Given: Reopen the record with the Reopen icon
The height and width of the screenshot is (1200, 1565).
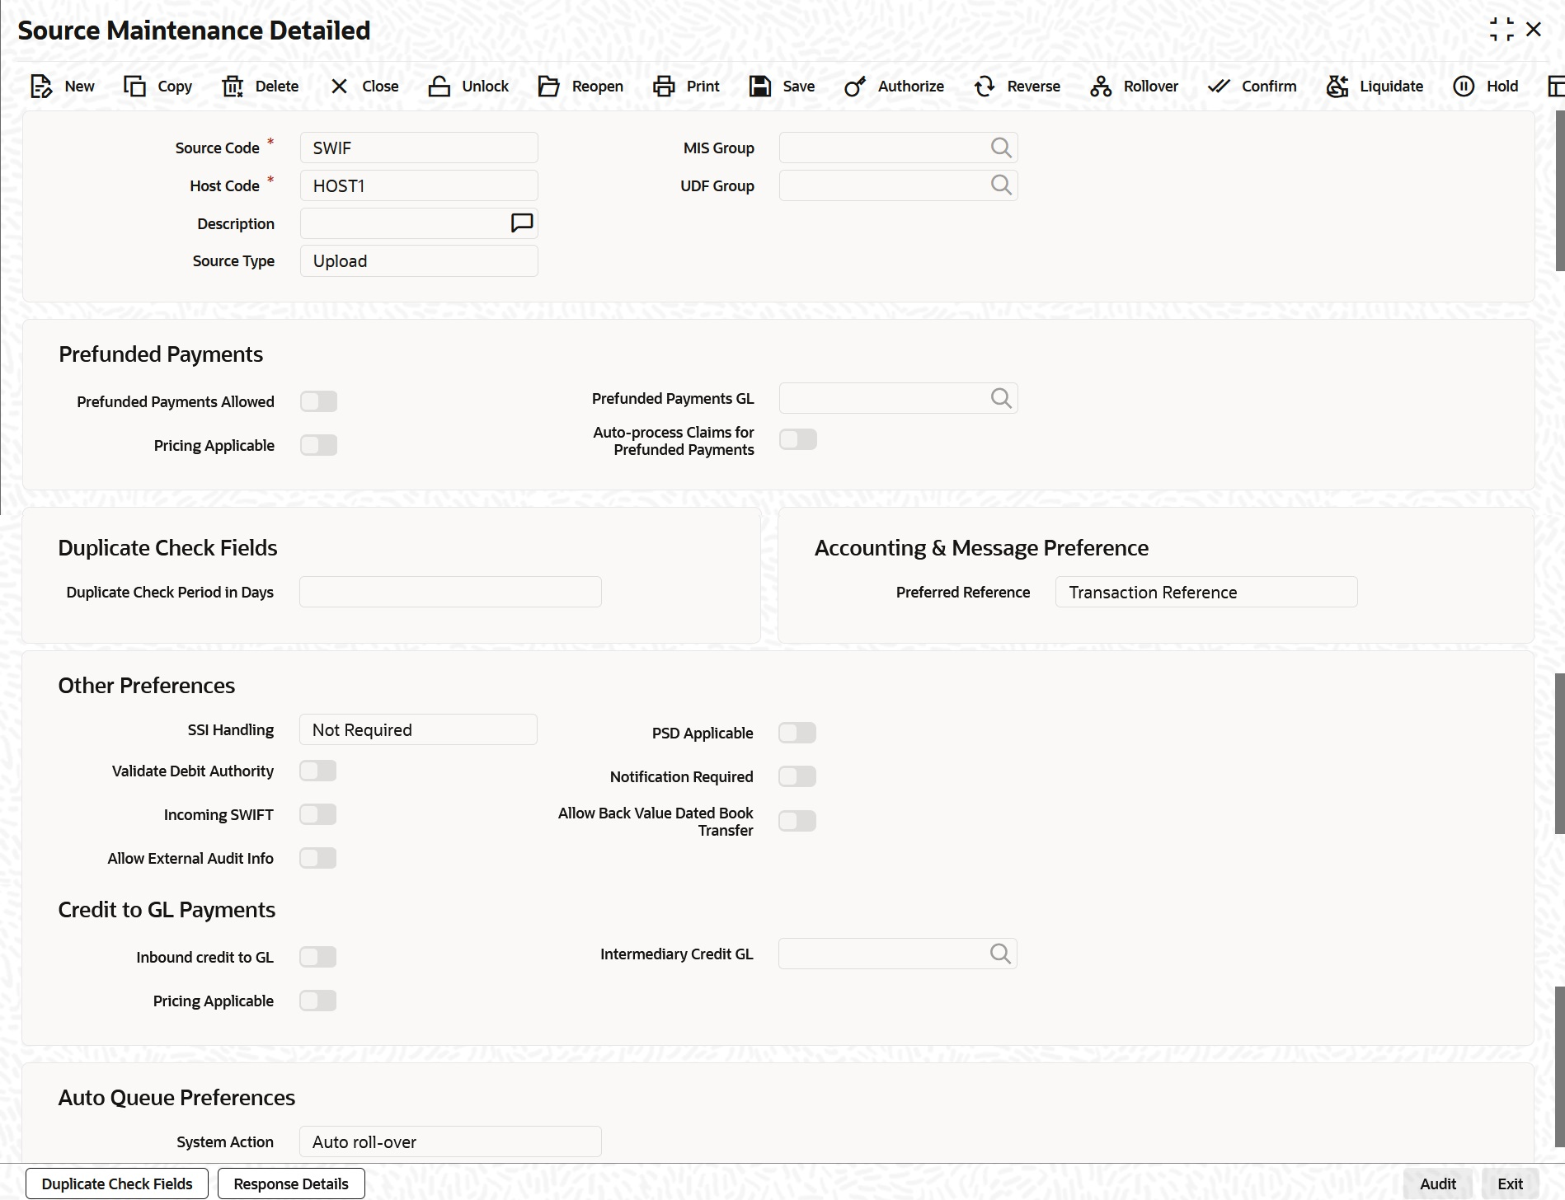Looking at the screenshot, I should coord(548,86).
